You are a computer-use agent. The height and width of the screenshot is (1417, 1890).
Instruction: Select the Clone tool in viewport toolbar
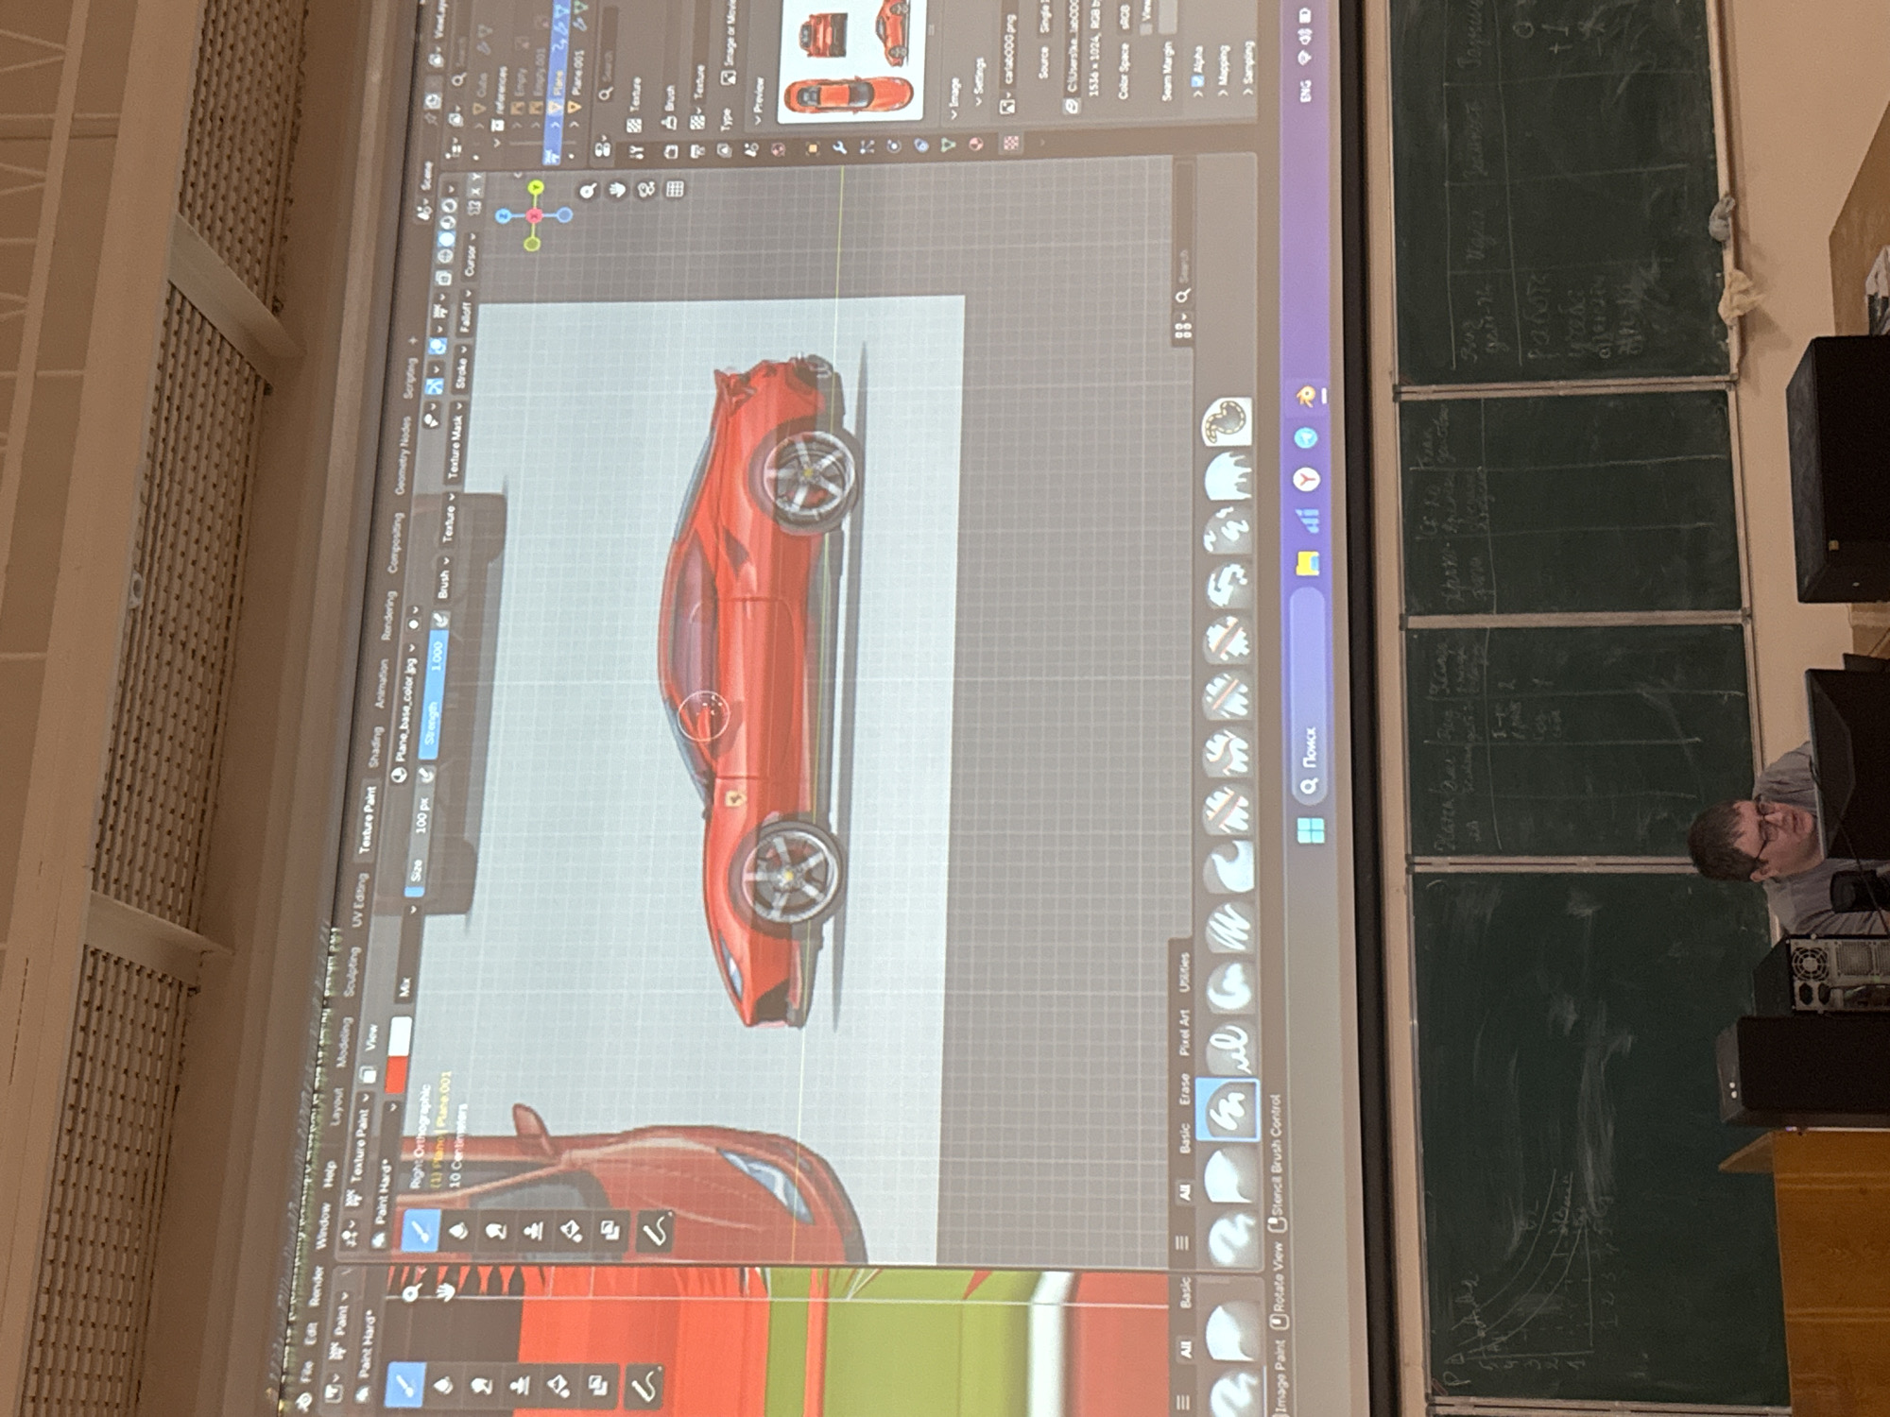pos(534,1230)
